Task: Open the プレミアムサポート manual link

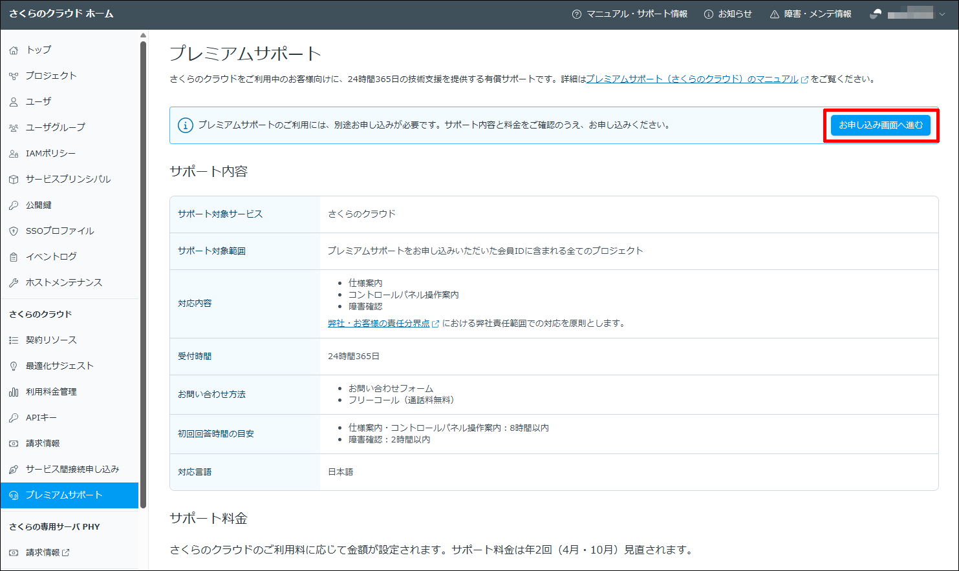Action: (x=692, y=79)
